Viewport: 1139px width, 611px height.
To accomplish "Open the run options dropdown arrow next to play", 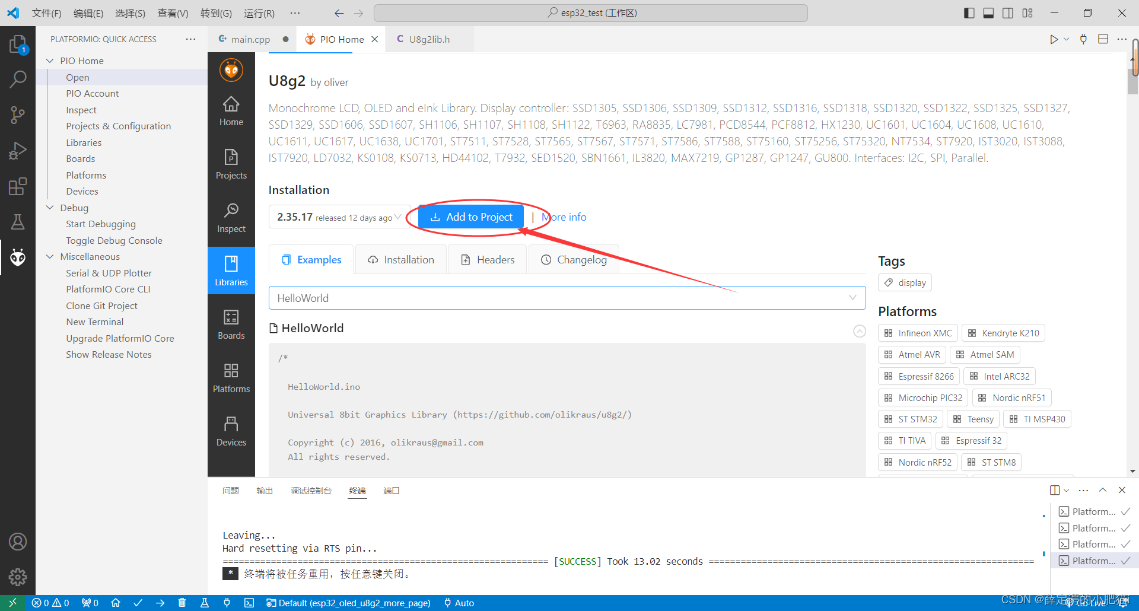I will tap(1067, 39).
